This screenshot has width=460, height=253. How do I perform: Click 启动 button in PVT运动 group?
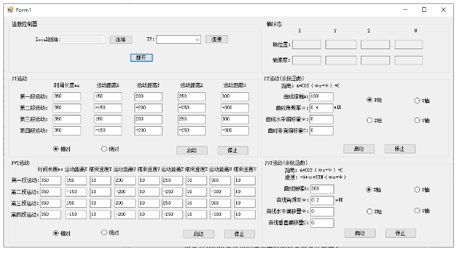click(x=198, y=234)
